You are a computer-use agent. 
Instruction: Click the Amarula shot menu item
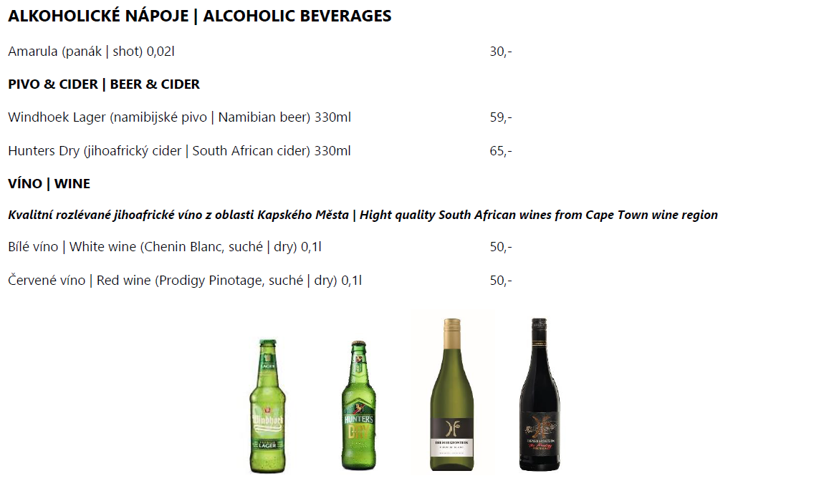91,52
